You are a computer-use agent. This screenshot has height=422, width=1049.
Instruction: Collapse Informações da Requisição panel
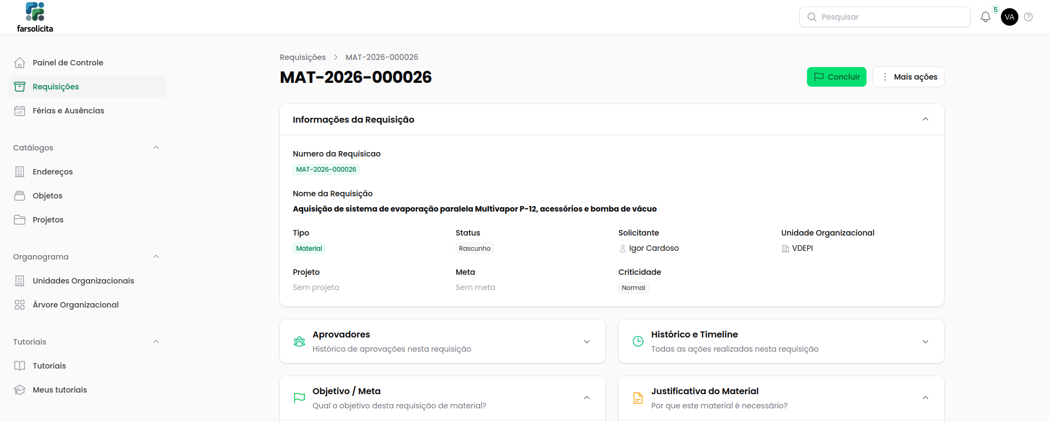click(926, 119)
